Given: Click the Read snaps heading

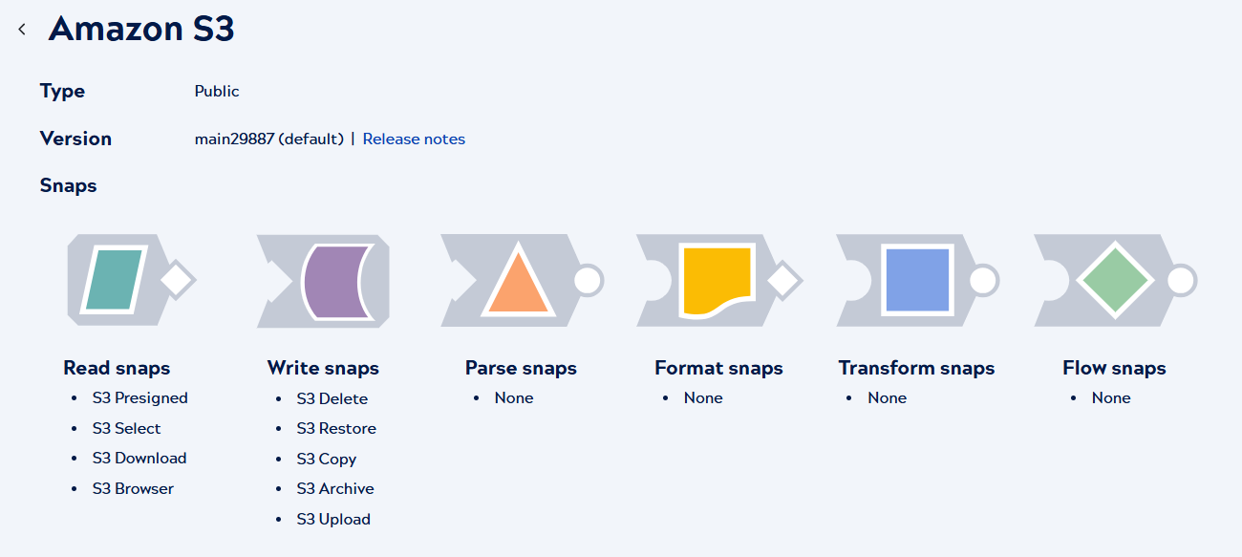Looking at the screenshot, I should pyautogui.click(x=117, y=368).
